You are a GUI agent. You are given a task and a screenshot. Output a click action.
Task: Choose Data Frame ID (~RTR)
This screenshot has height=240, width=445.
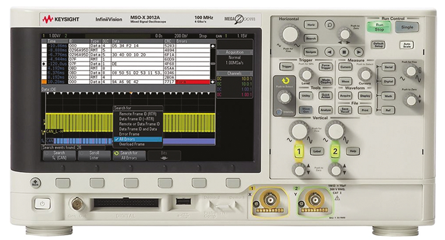point(138,119)
